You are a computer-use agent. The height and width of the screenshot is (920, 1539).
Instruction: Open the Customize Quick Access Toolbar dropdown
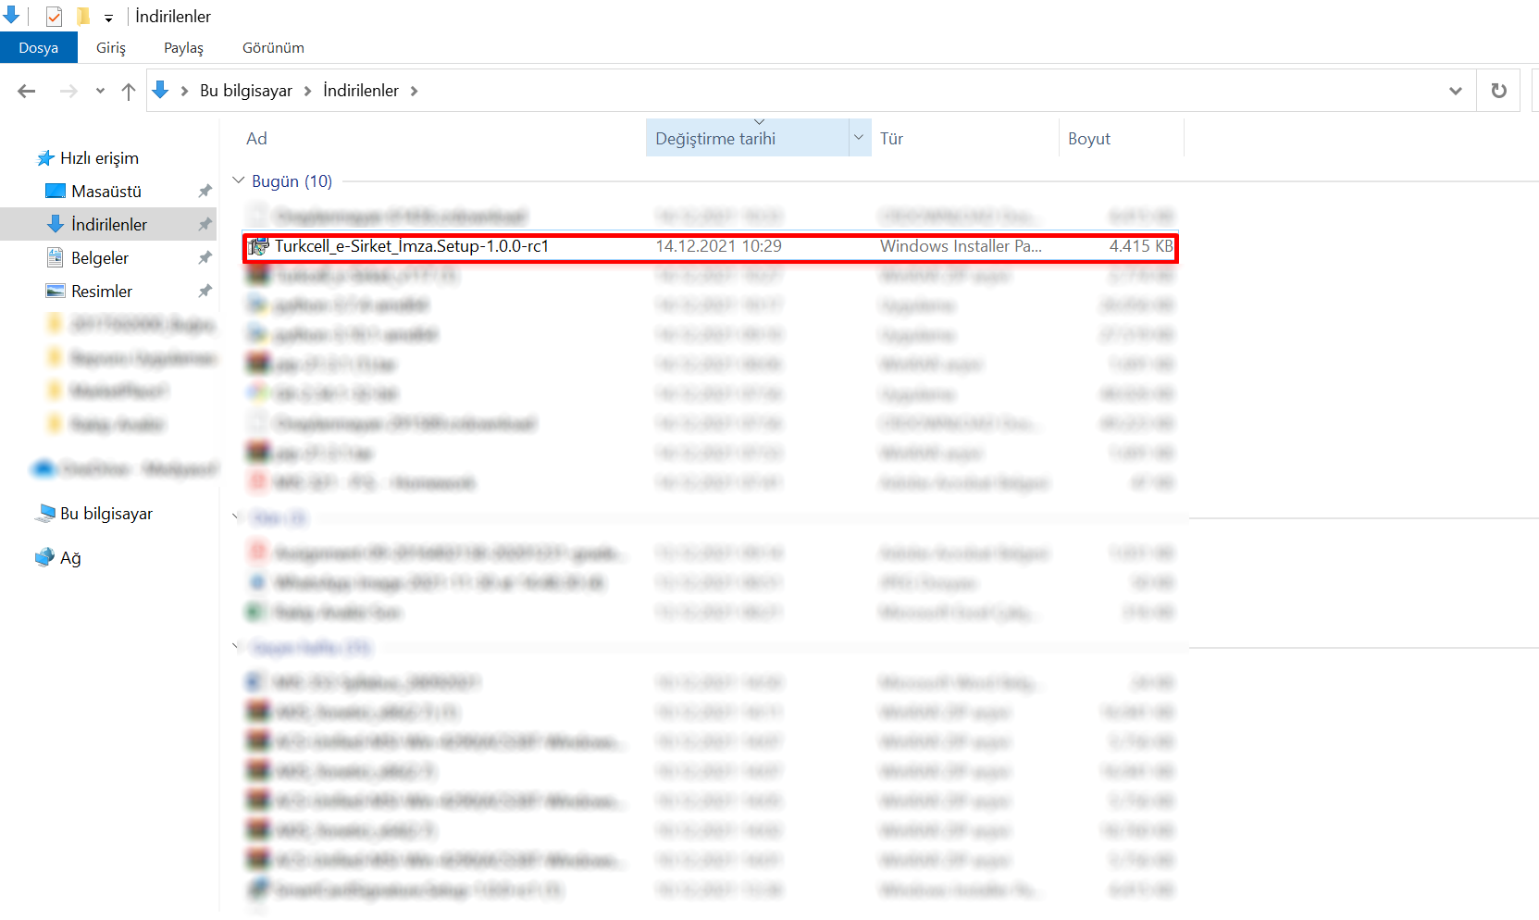click(108, 18)
